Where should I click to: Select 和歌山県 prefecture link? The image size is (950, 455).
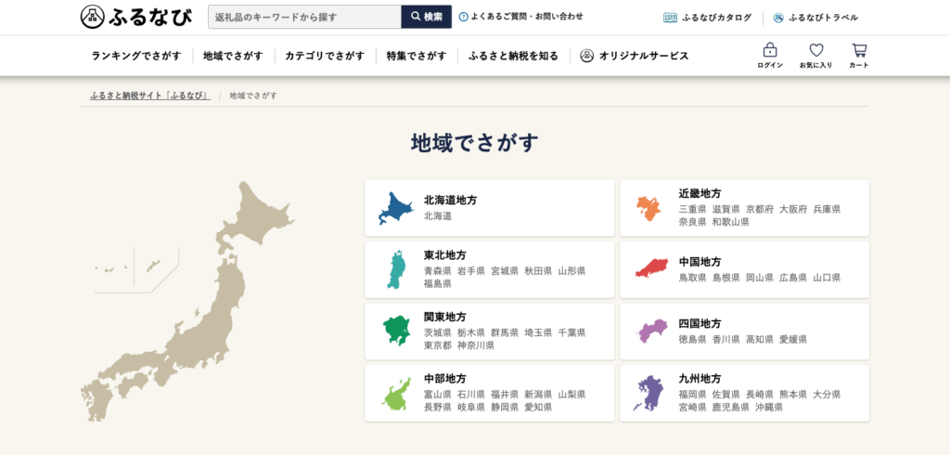(x=731, y=221)
